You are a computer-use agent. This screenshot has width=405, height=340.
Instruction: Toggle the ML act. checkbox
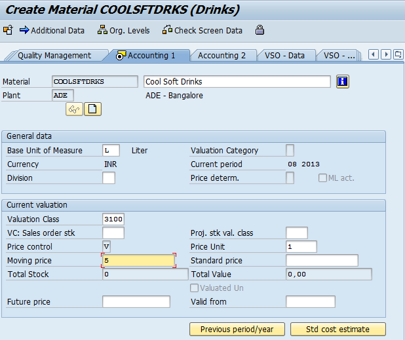click(323, 178)
